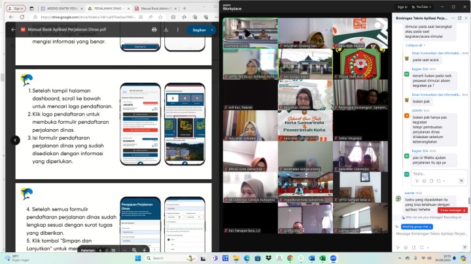Collapse all thread replies
Screen dimensions: 471x264
[x=415, y=45]
